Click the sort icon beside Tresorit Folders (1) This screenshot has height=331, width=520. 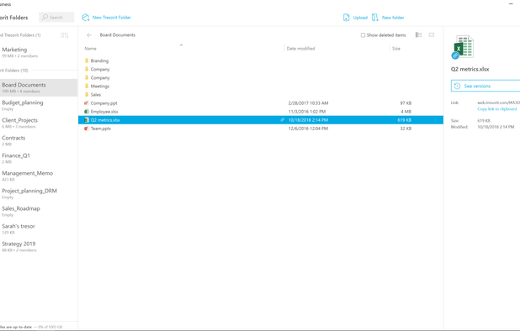64,35
